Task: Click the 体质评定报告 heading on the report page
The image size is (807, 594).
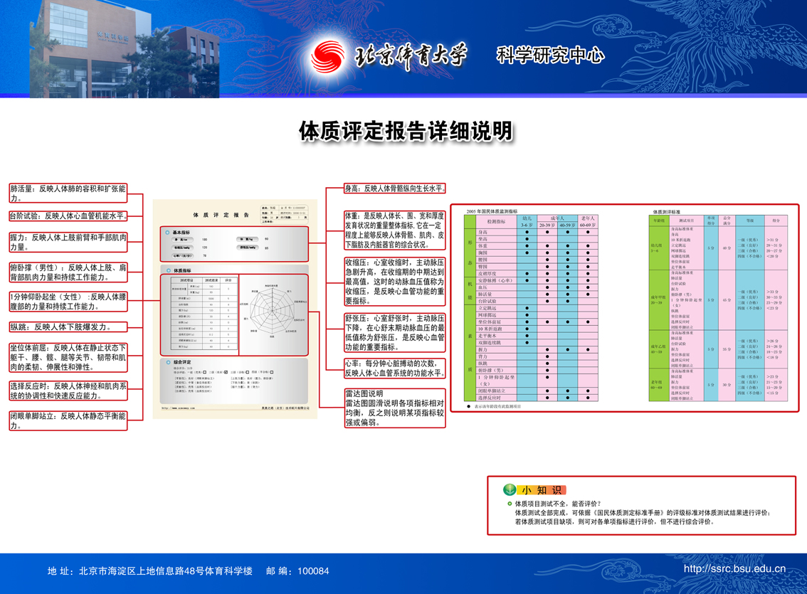Action: (221, 215)
